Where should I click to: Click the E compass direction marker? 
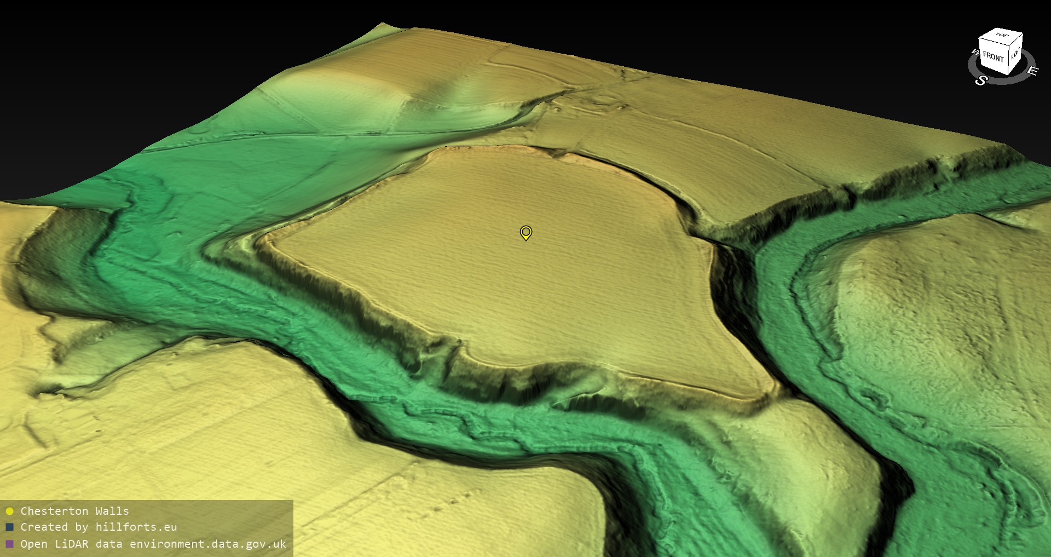1032,71
